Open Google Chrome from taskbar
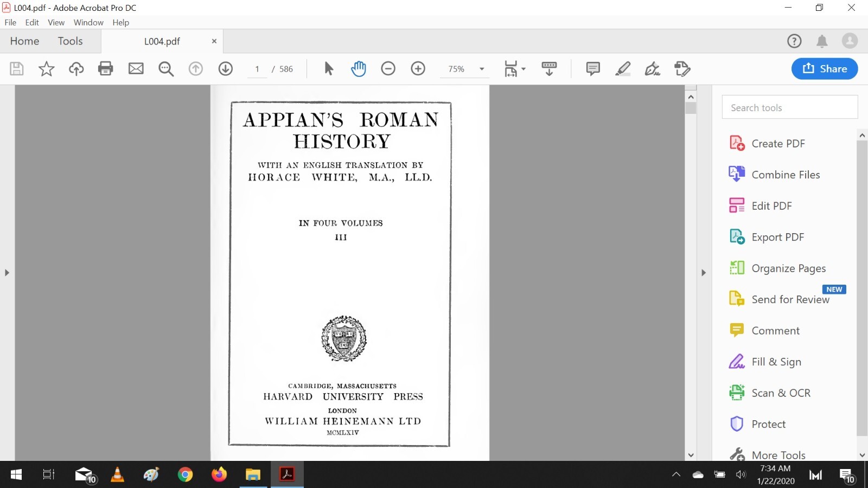 (x=185, y=475)
